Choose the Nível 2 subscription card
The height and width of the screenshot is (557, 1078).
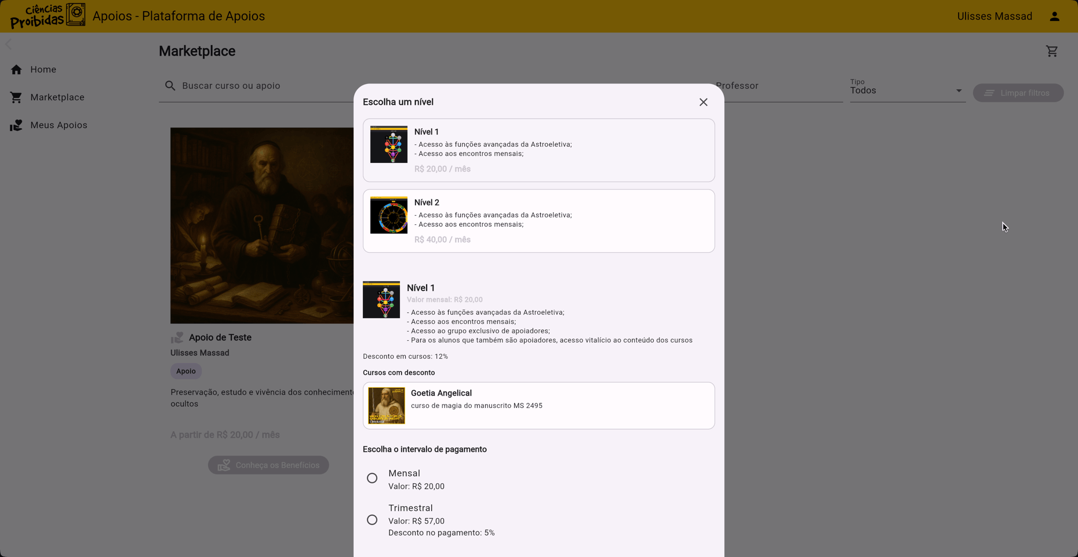538,221
